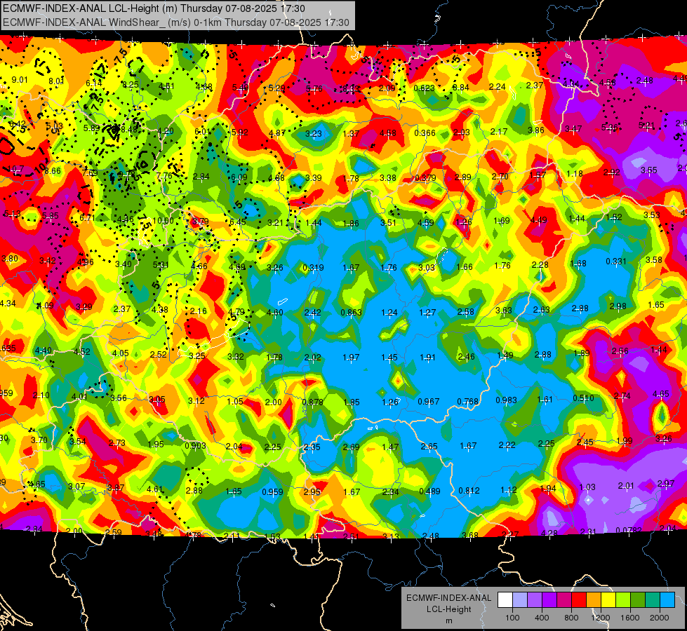Click the wind shear value '0.0782'
Screen dimensions: 687x631
coord(628,530)
